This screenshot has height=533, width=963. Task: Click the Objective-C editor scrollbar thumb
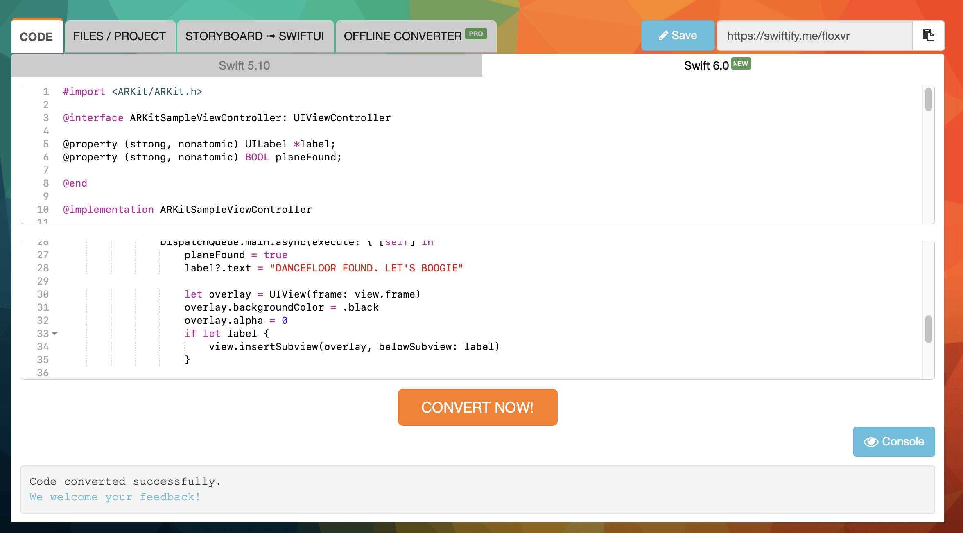[x=928, y=99]
